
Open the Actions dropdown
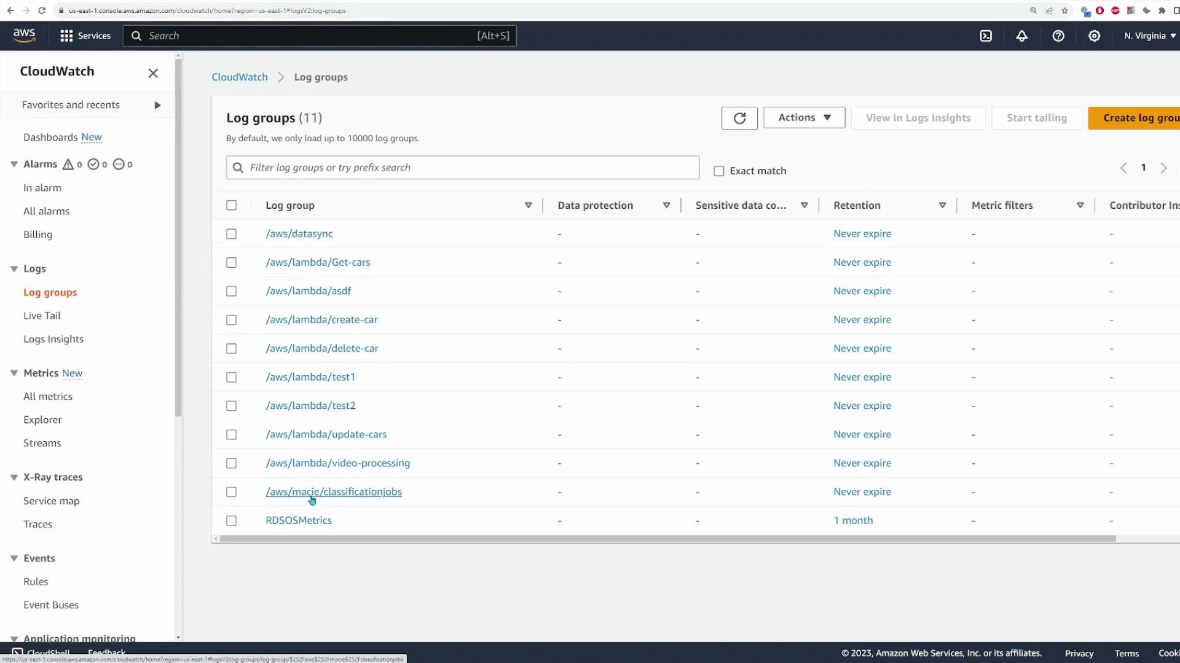coord(804,117)
